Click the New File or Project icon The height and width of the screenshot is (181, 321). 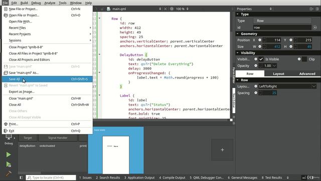[6, 9]
